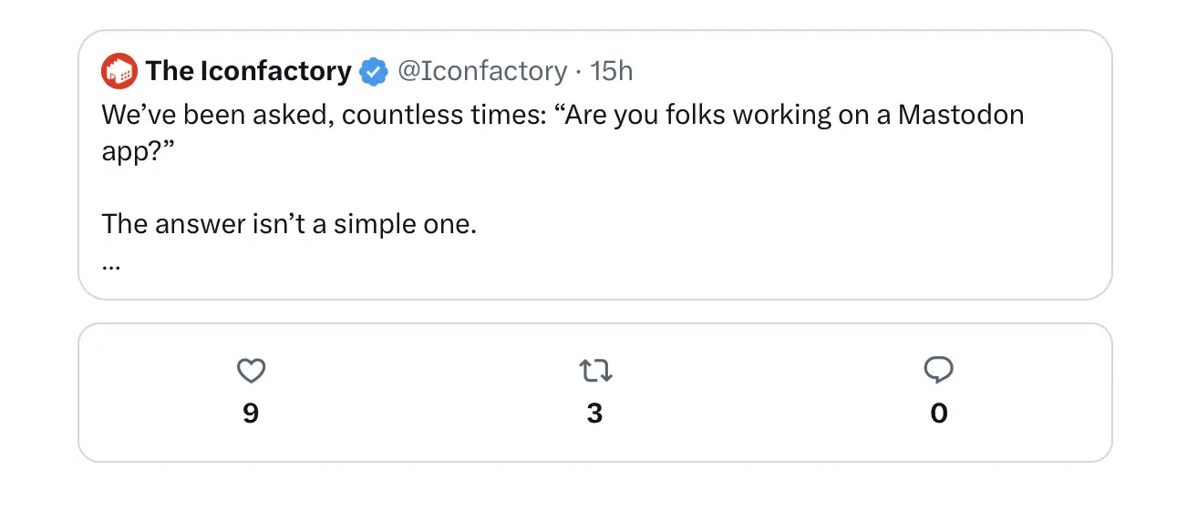Click the Iconfactory red avatar icon

point(119,71)
